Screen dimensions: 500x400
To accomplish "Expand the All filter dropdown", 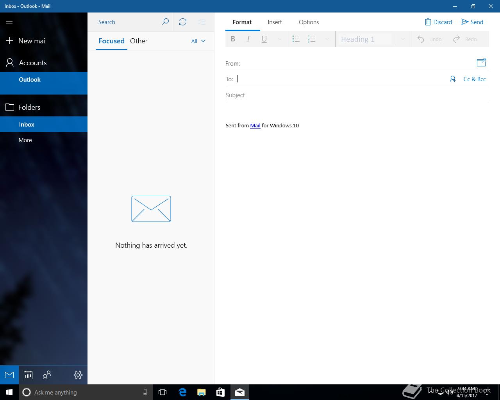I will [198, 41].
